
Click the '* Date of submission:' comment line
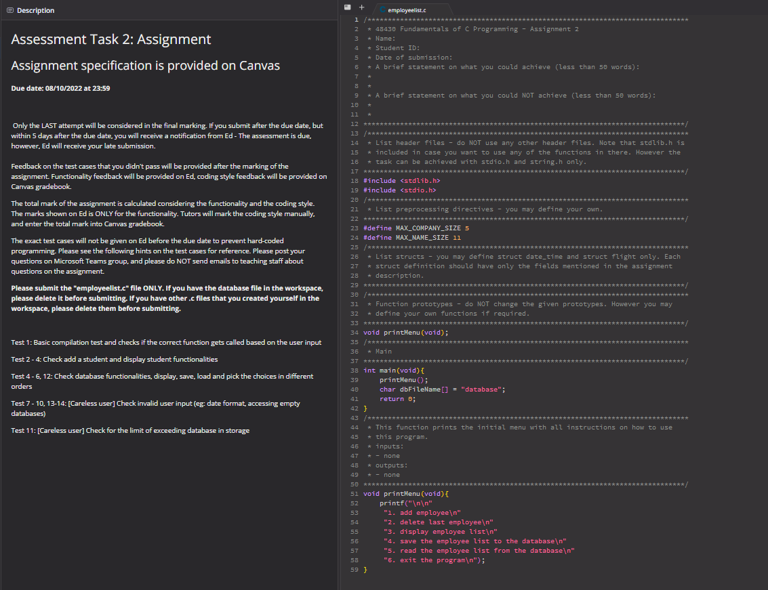point(409,58)
